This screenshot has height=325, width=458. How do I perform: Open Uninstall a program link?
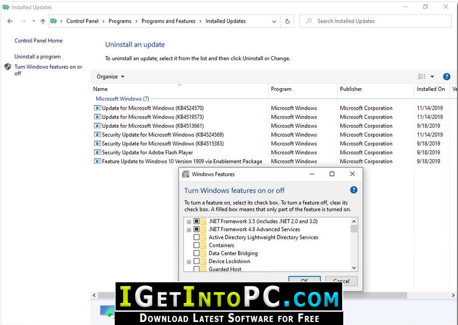38,57
